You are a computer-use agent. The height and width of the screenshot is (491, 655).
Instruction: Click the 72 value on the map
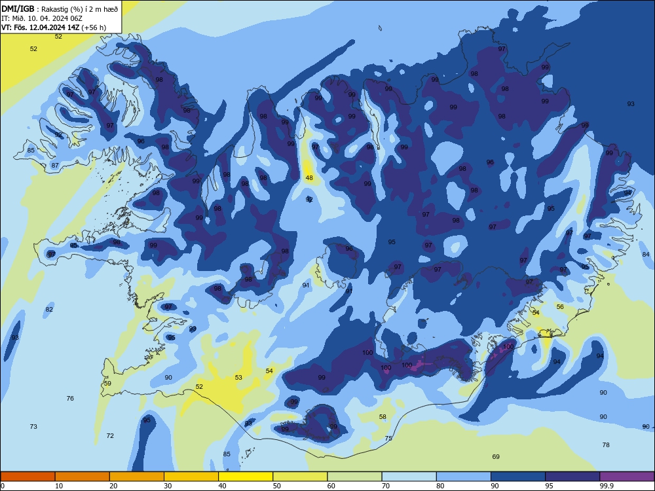click(110, 435)
